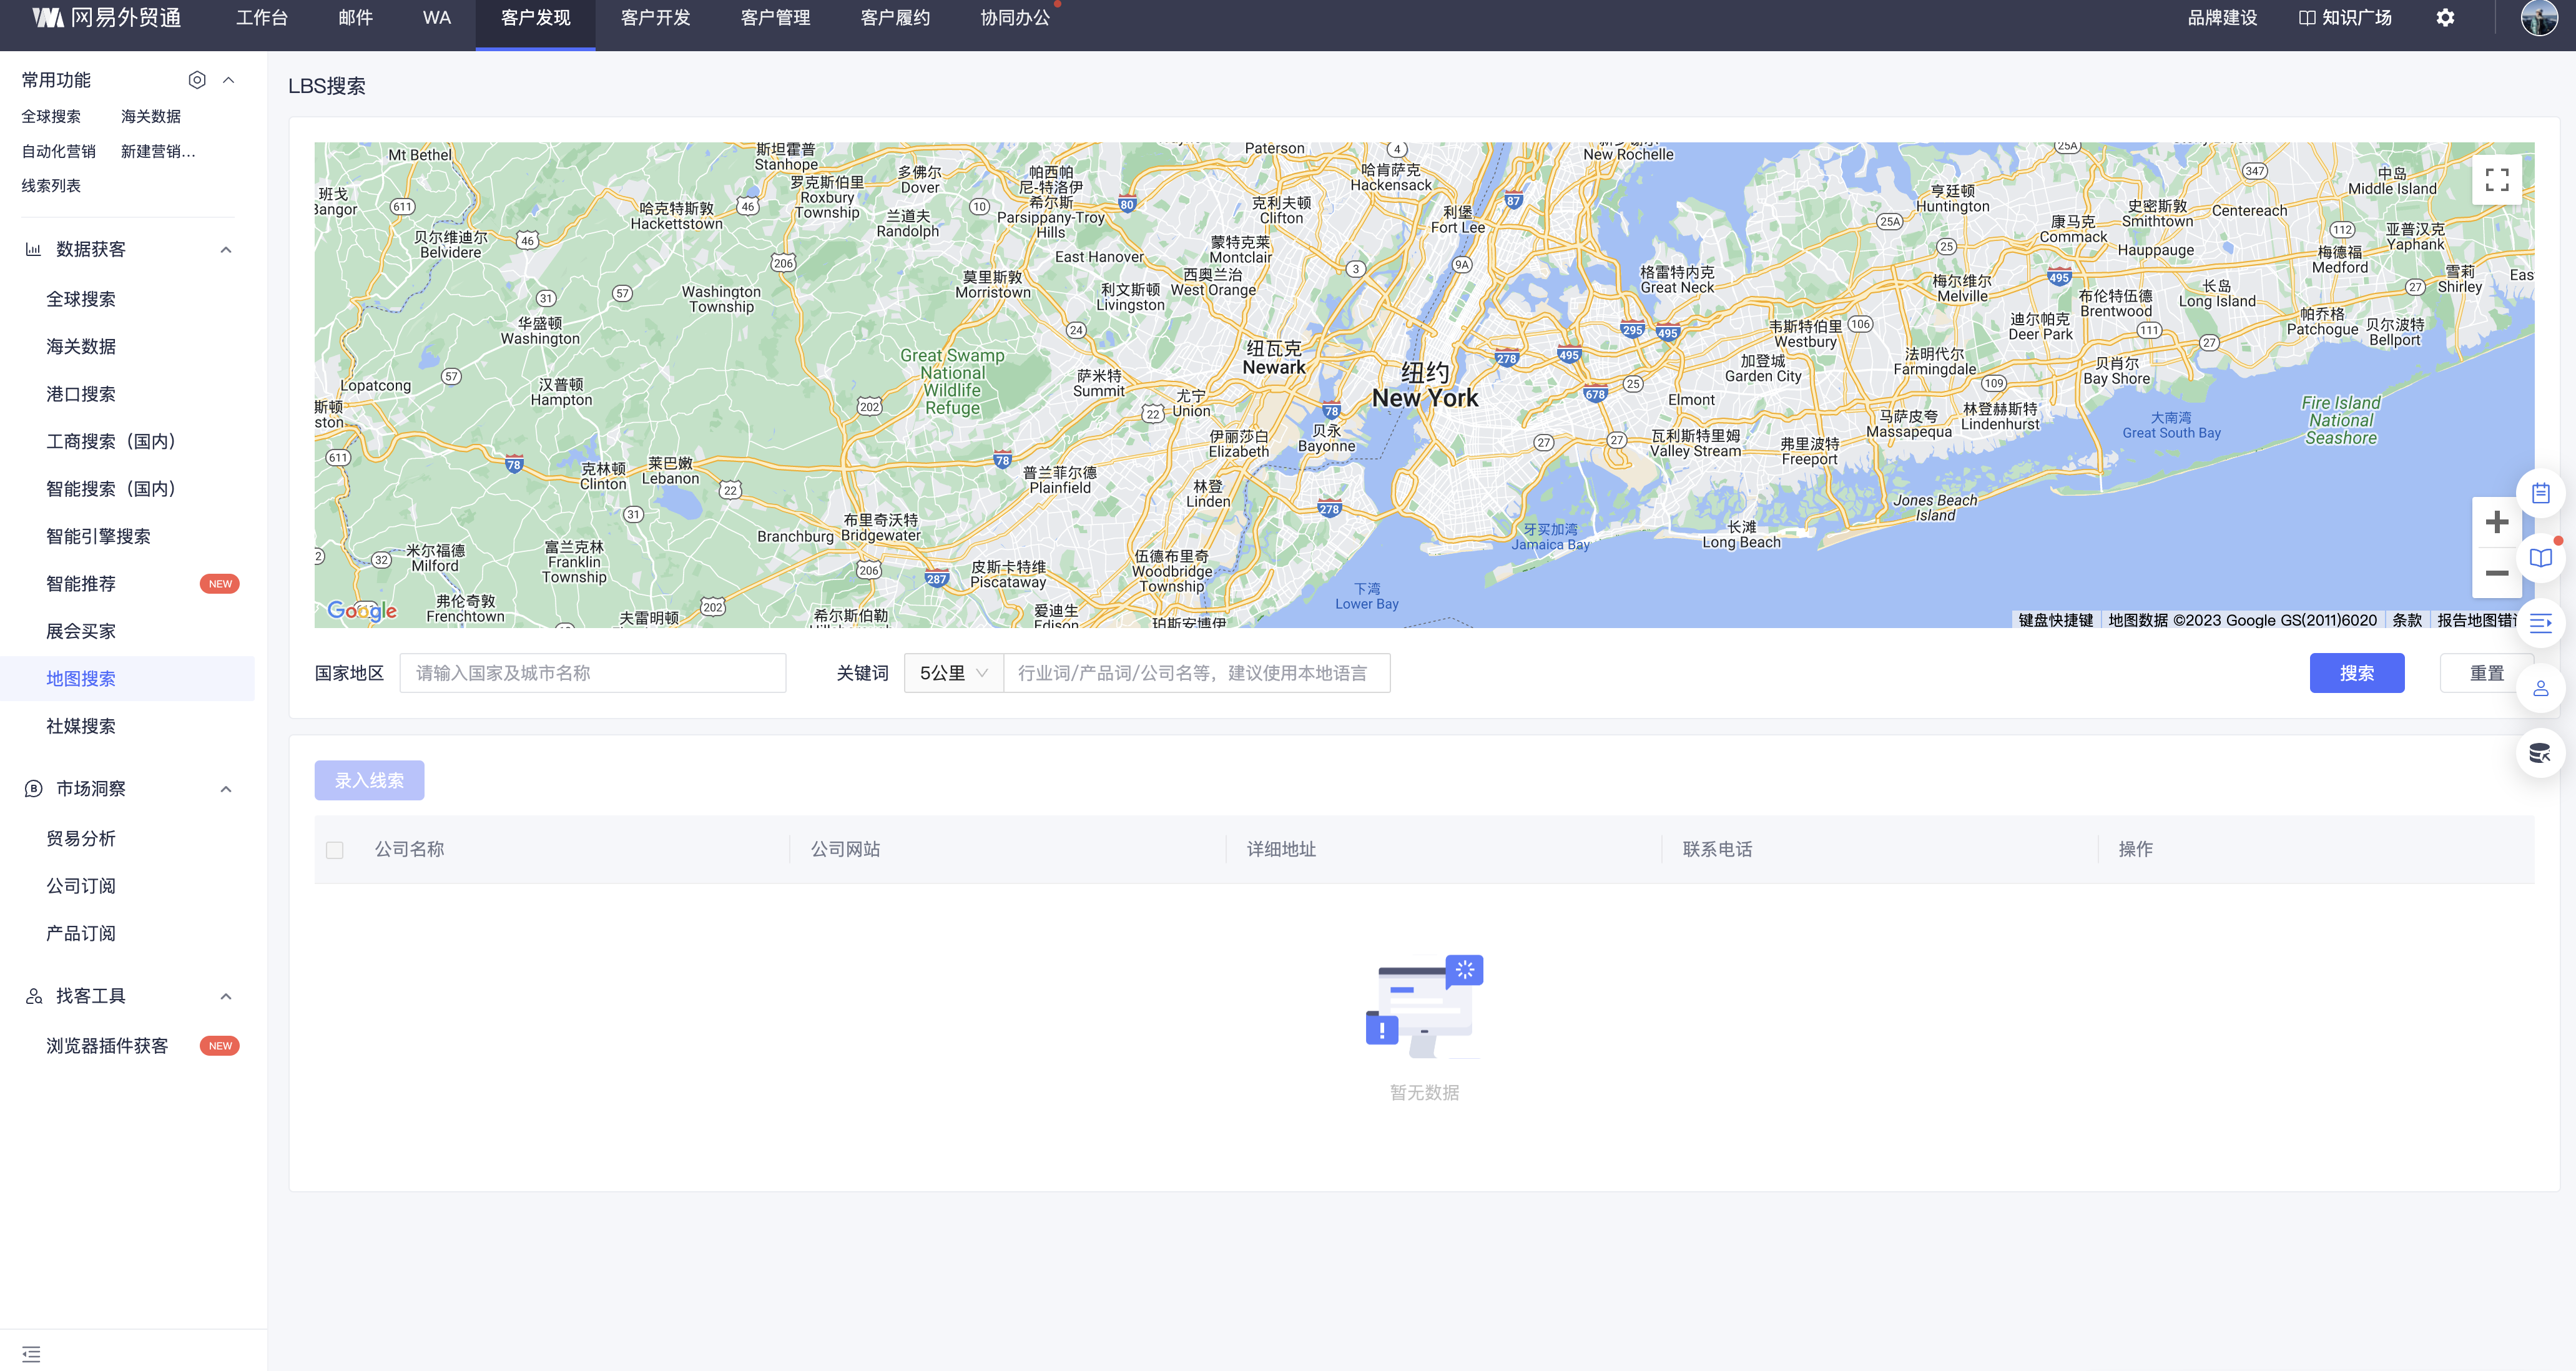Image resolution: width=2576 pixels, height=1371 pixels.
Task: Collapse the 常用功能 section
Action: (x=228, y=80)
